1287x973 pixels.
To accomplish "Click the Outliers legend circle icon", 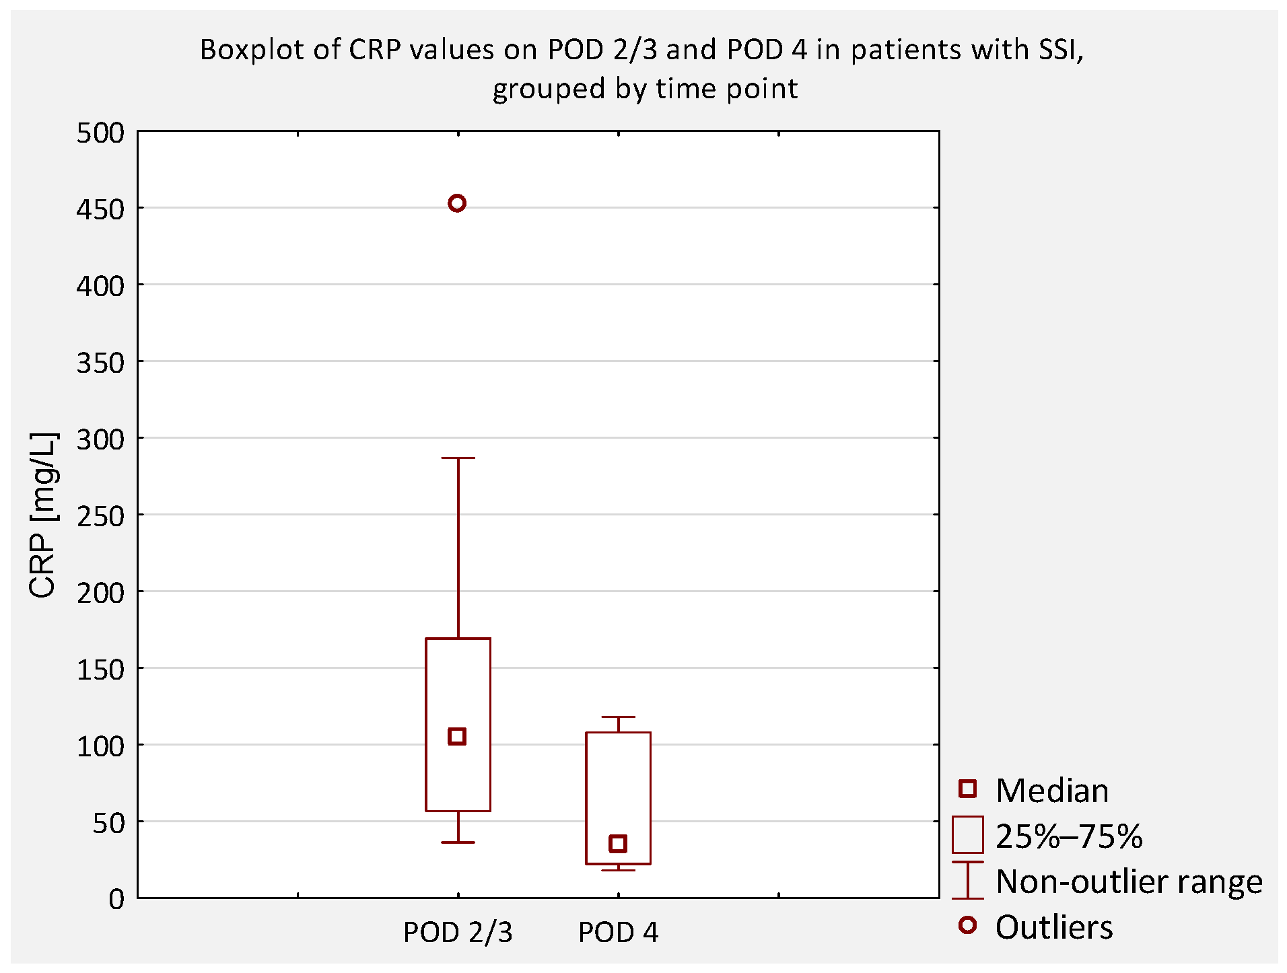I will coord(967,926).
